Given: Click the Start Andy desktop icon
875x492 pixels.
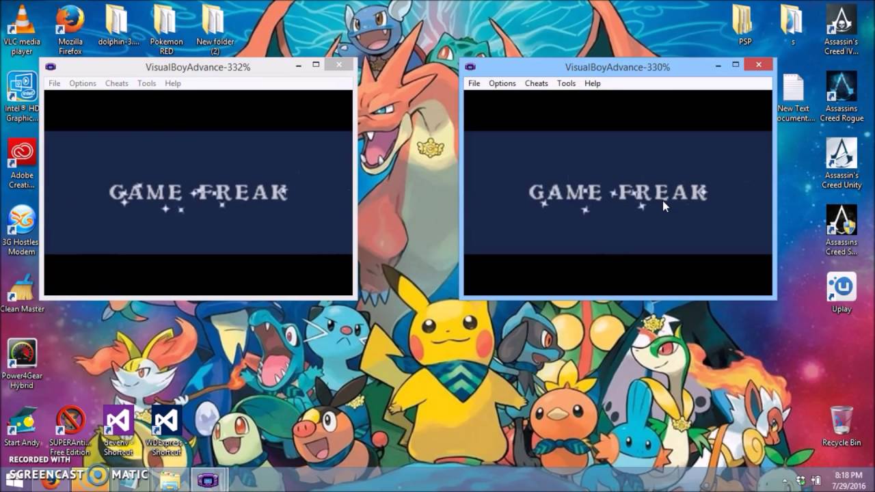Looking at the screenshot, I should pyautogui.click(x=22, y=426).
